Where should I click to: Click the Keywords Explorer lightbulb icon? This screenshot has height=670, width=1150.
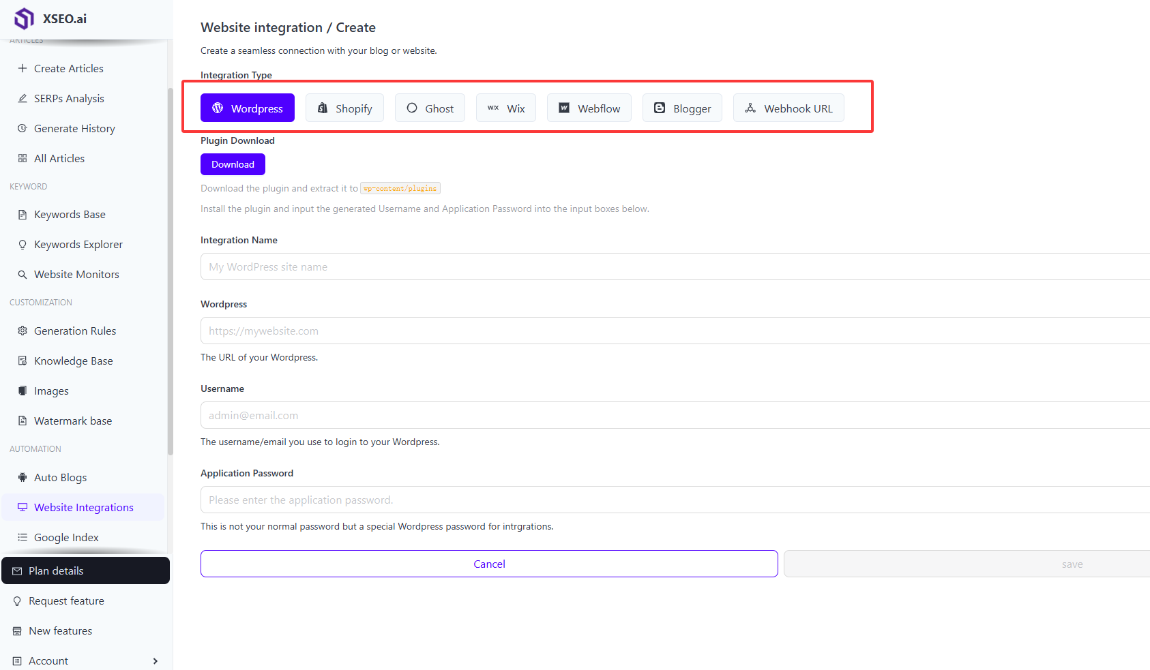(x=23, y=244)
